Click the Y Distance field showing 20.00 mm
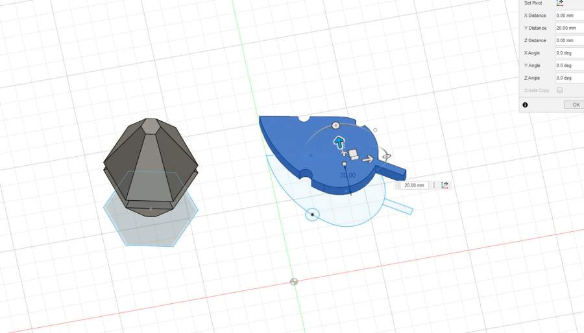The height and width of the screenshot is (333, 584). point(570,28)
